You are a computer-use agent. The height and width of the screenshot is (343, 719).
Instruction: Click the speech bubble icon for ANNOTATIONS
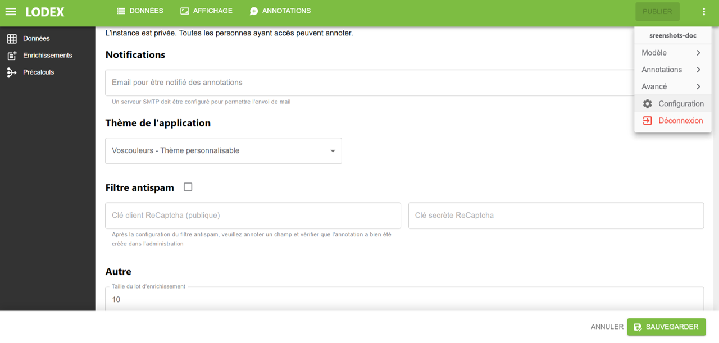coord(254,10)
